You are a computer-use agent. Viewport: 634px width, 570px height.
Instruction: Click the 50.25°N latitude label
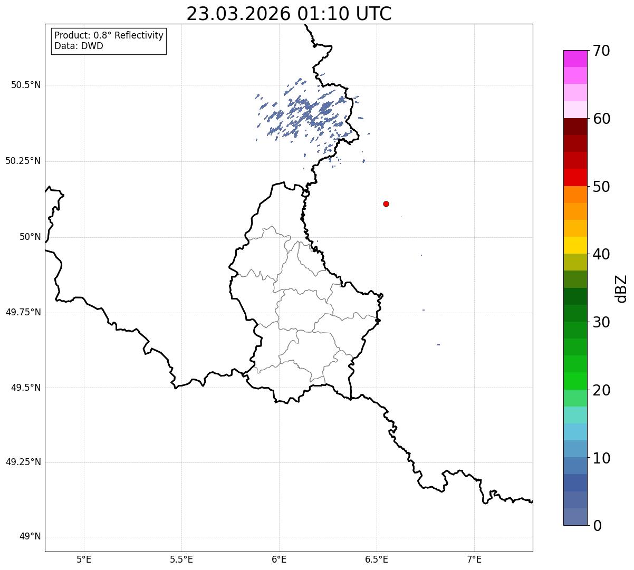(x=23, y=161)
